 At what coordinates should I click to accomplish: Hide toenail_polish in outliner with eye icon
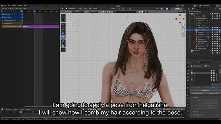click(x=215, y=48)
